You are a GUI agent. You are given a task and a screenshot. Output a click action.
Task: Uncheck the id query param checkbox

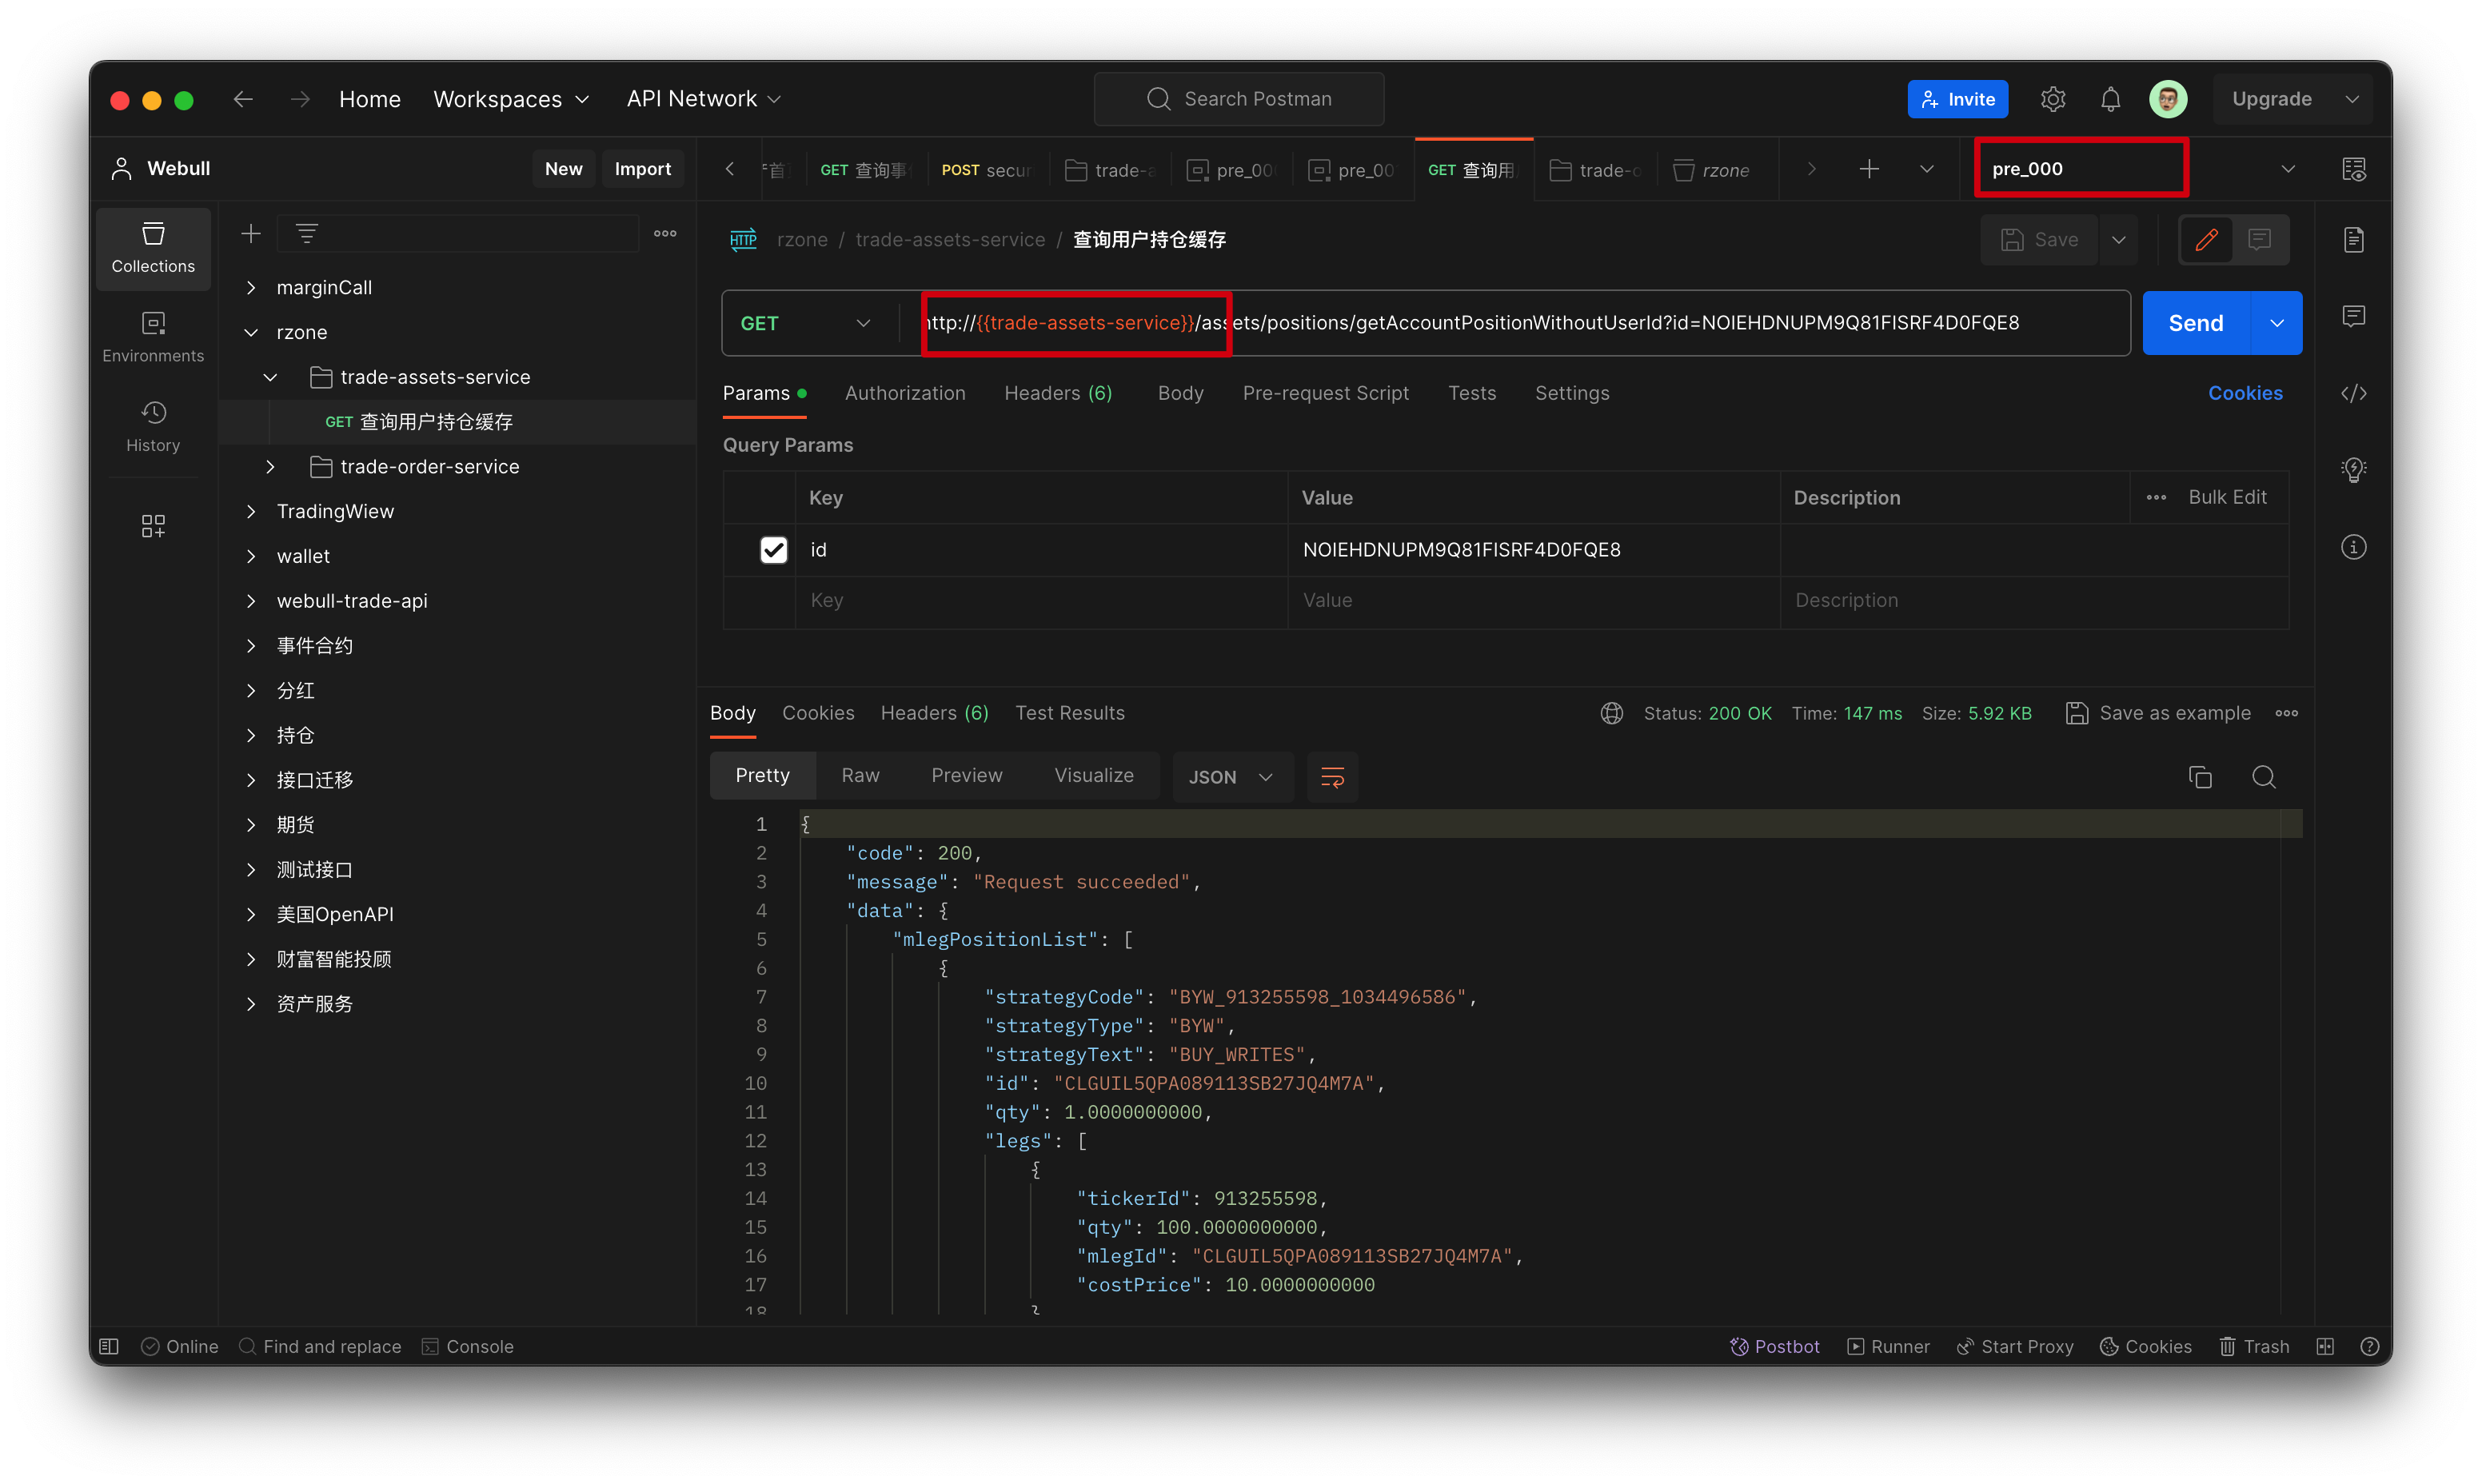773,550
